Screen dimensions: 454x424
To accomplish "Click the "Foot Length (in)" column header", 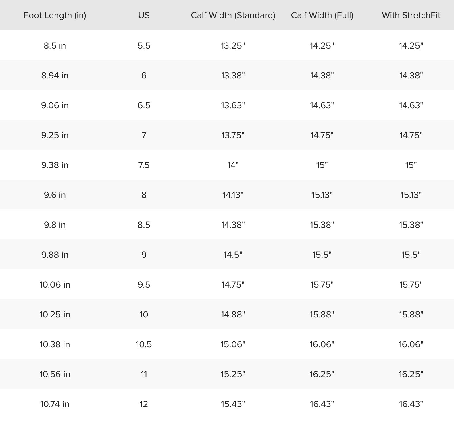I will point(55,15).
